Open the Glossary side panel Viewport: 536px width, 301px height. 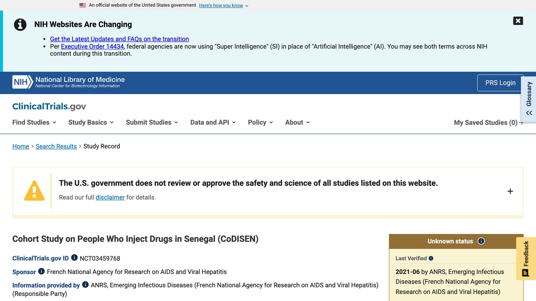point(528,99)
